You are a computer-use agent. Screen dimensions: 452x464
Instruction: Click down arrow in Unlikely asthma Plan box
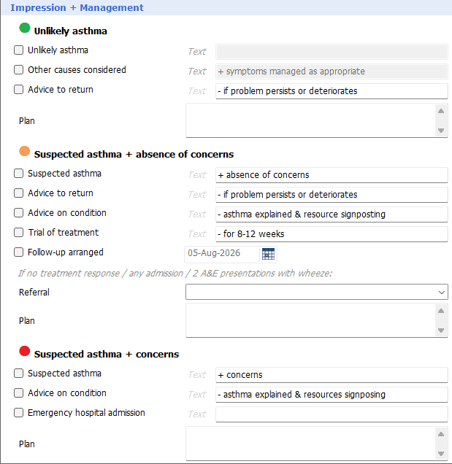pyautogui.click(x=441, y=130)
